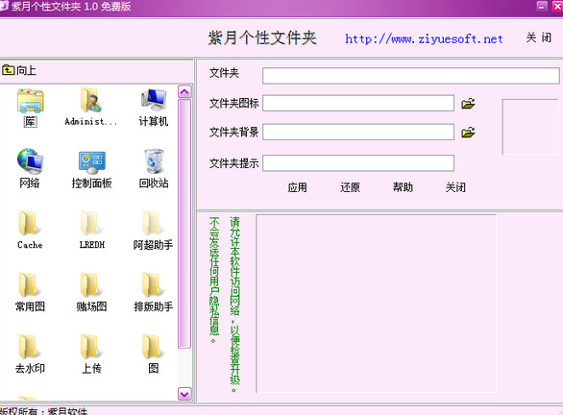Select the Cache folder
This screenshot has width=563, height=415.
[x=30, y=231]
